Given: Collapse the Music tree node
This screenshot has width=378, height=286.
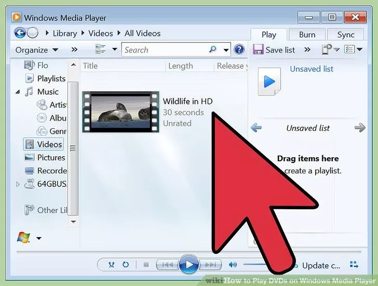Looking at the screenshot, I should [18, 92].
